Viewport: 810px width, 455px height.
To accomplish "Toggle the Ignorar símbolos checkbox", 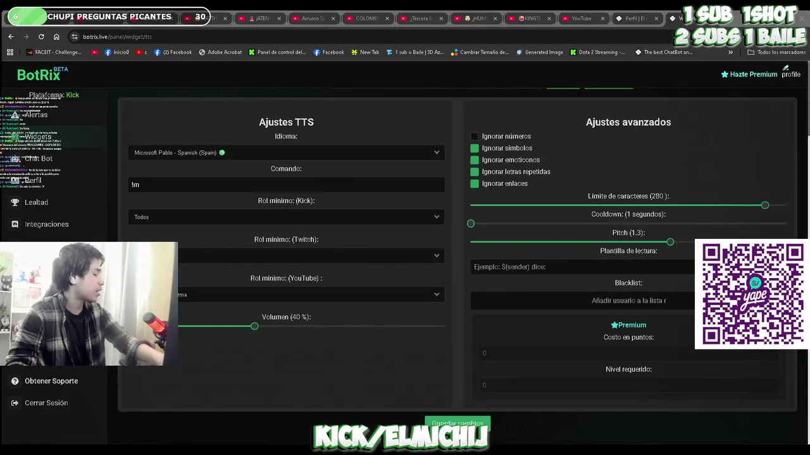I will pyautogui.click(x=475, y=149).
